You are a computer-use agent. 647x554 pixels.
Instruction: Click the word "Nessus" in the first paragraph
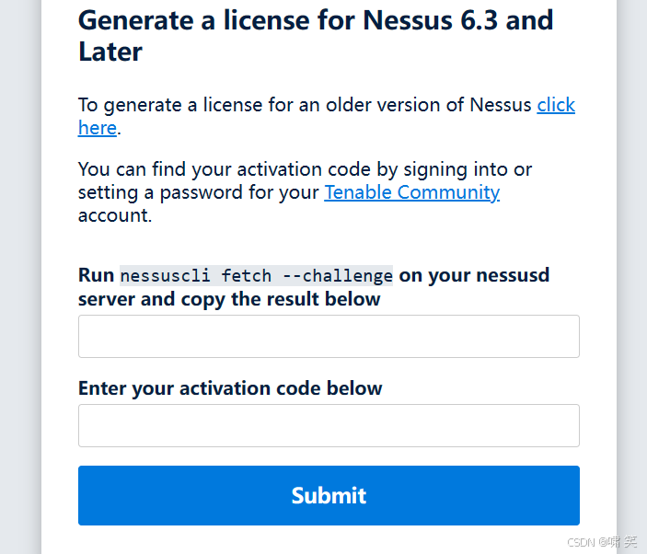pos(500,105)
